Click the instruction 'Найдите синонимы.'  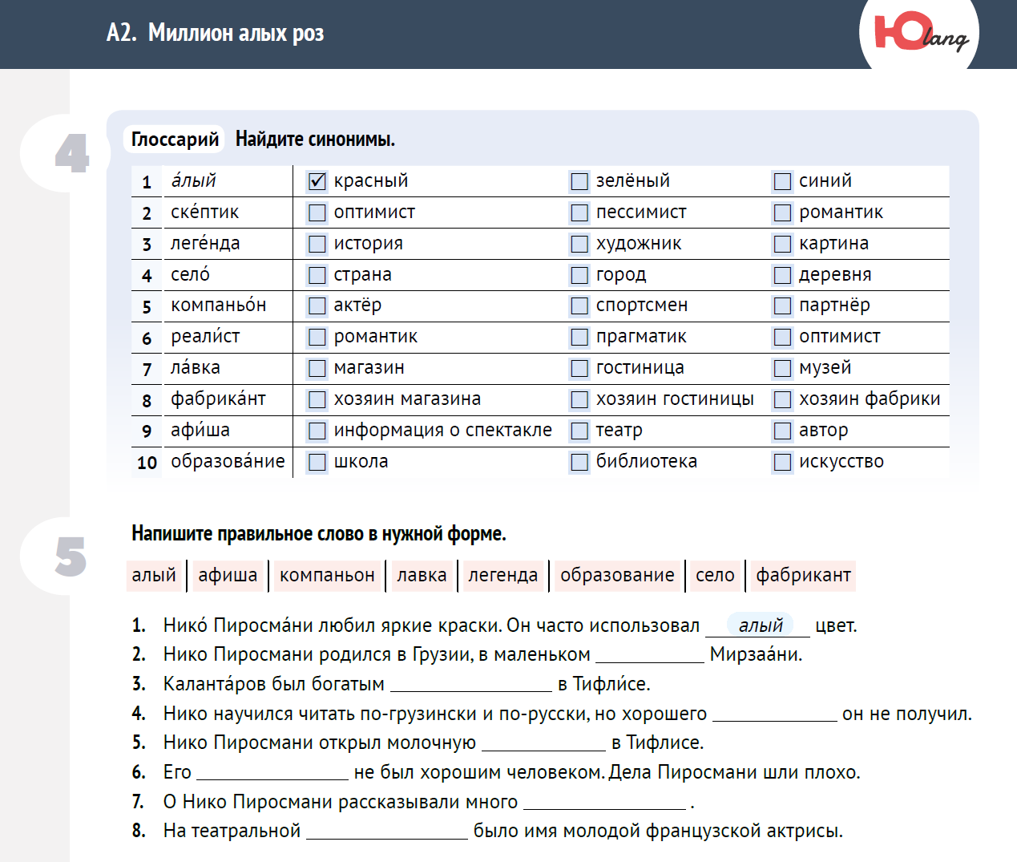pyautogui.click(x=315, y=140)
